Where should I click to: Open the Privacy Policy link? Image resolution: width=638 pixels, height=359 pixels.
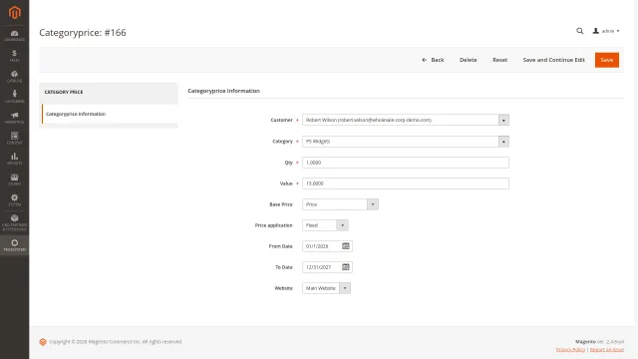click(570, 350)
